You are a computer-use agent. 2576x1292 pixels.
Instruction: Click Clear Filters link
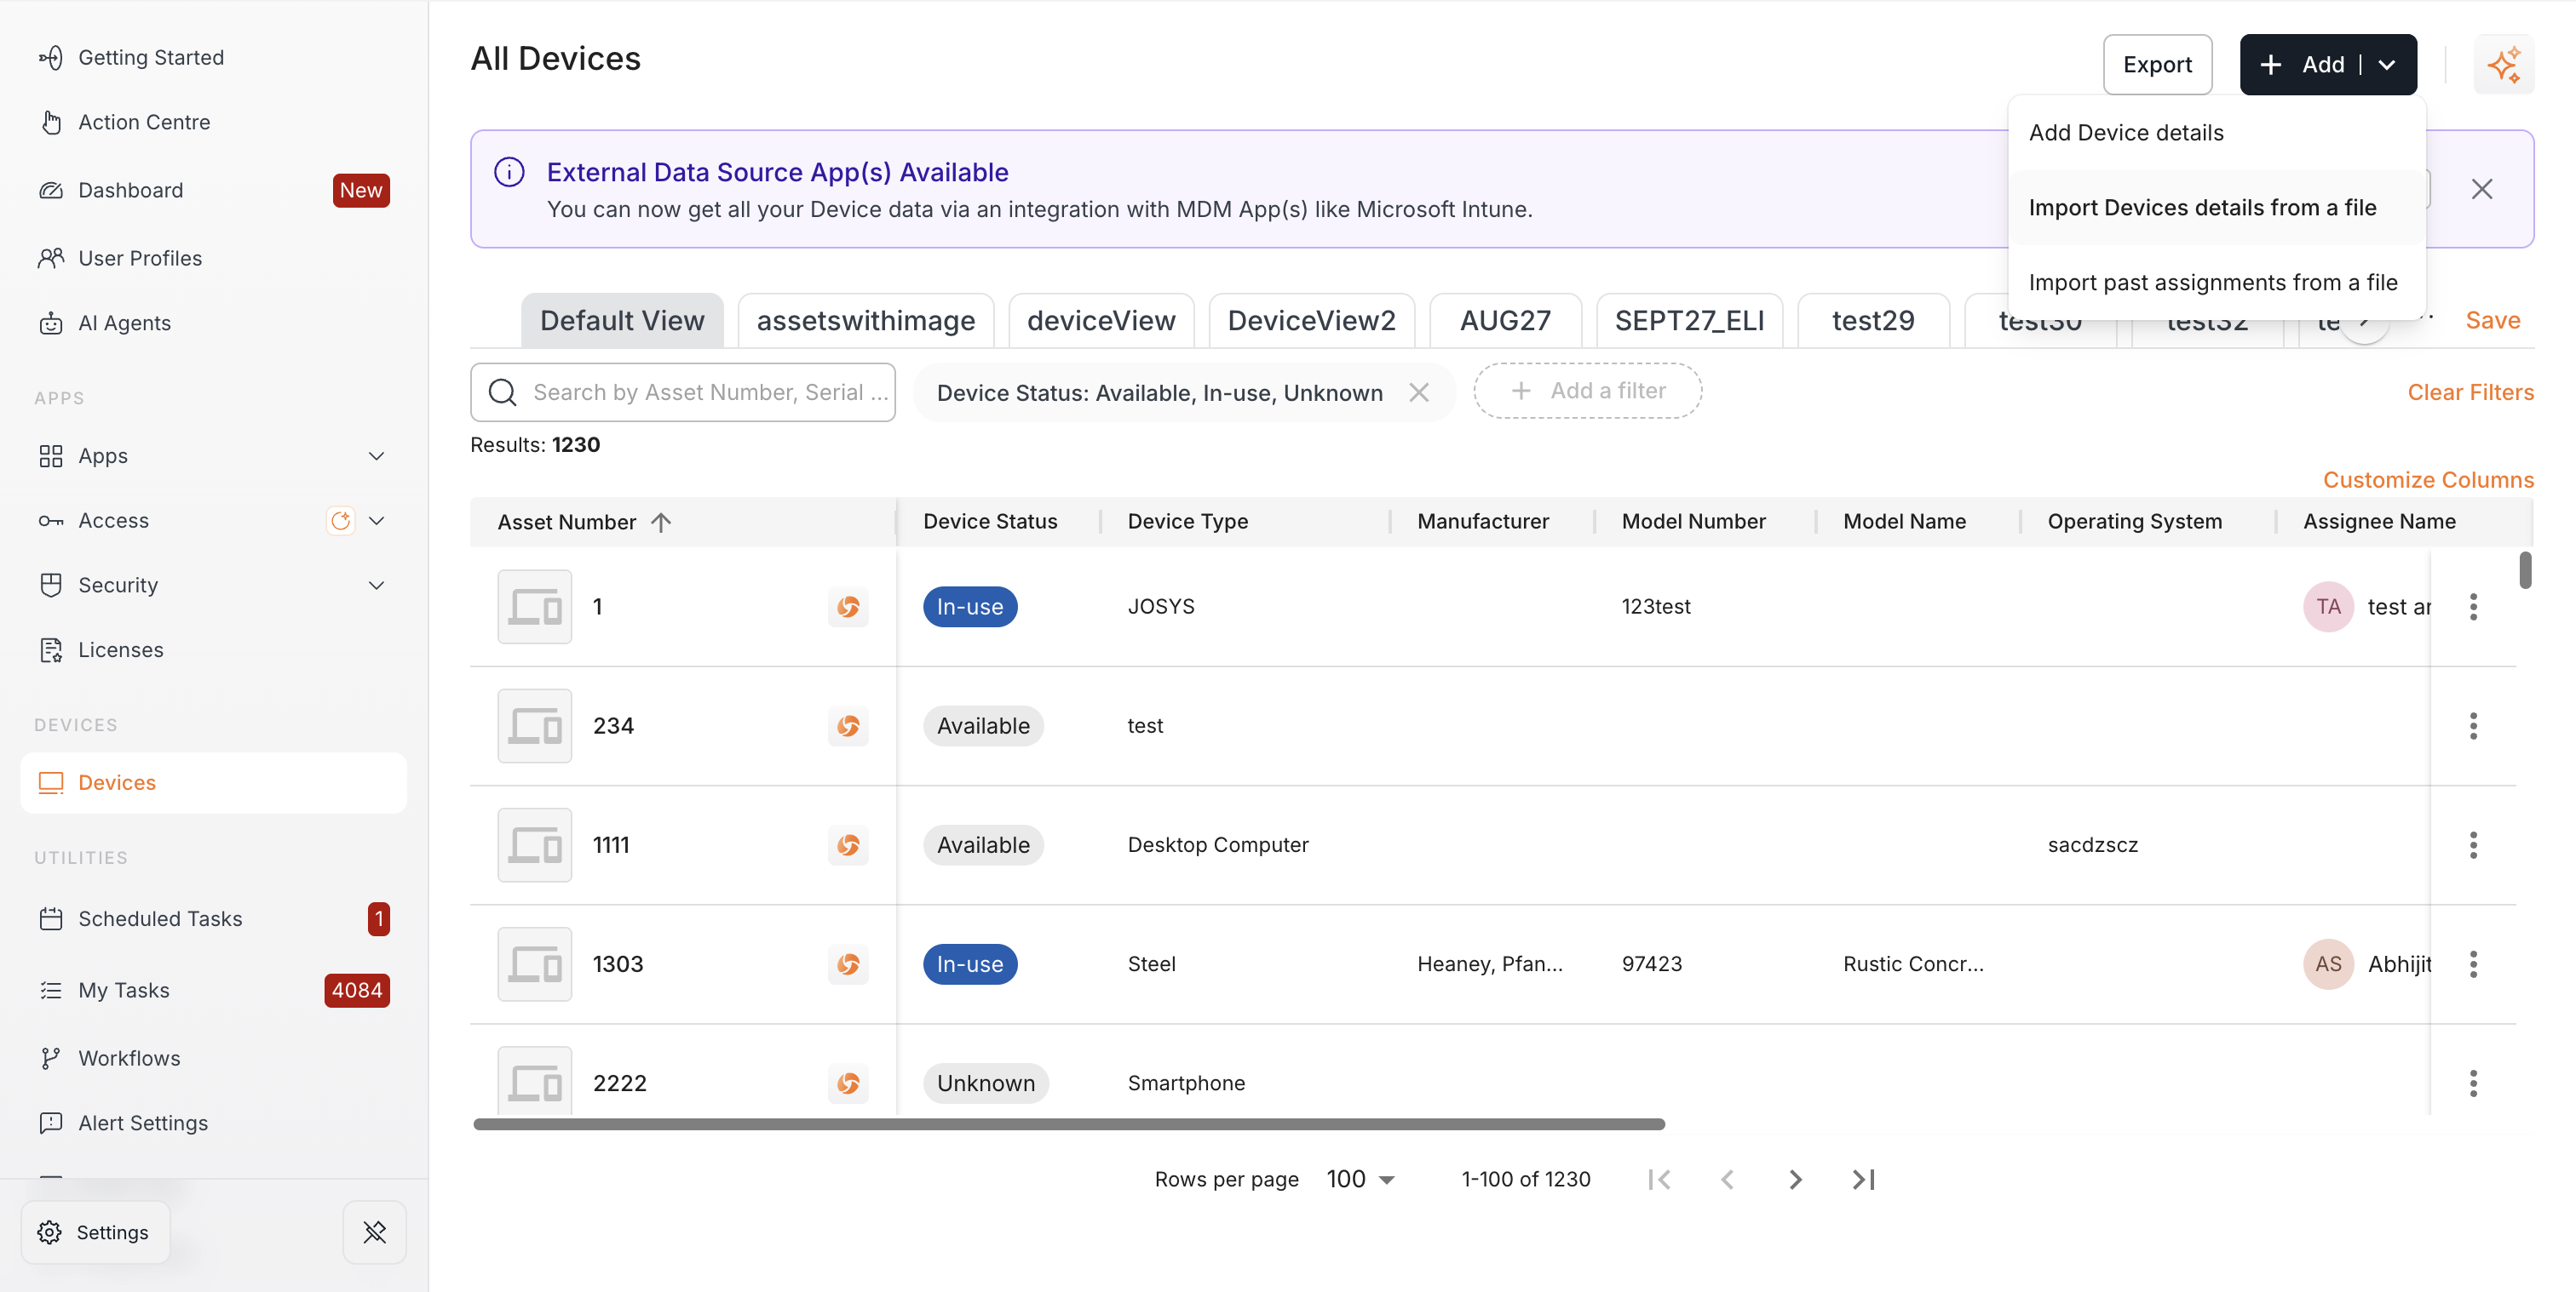2470,392
